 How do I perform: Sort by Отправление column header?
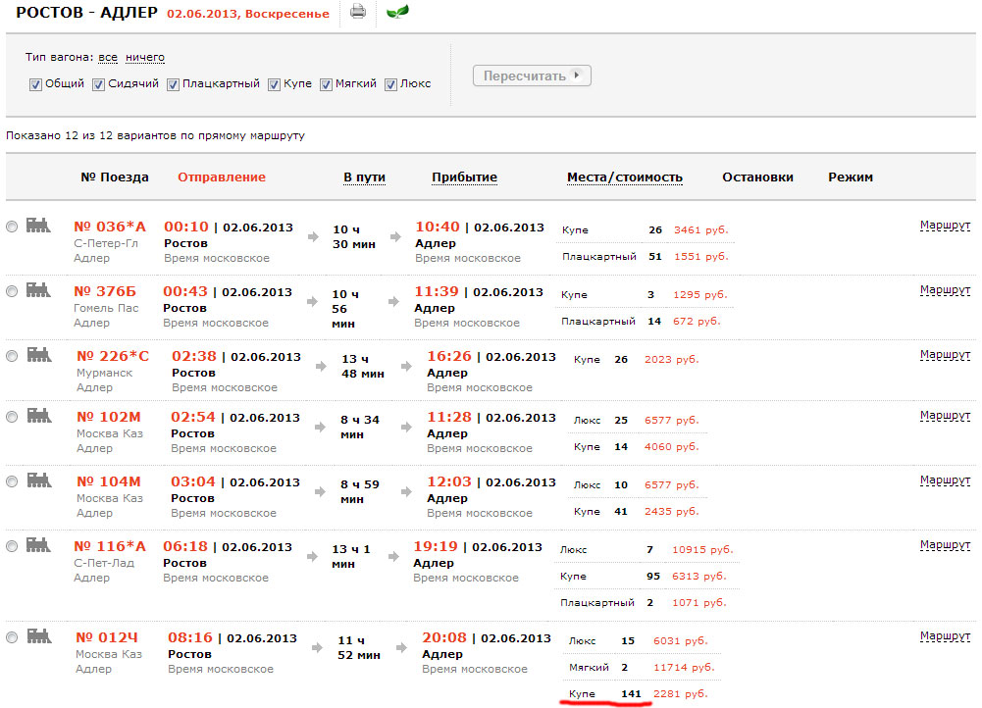tap(221, 177)
